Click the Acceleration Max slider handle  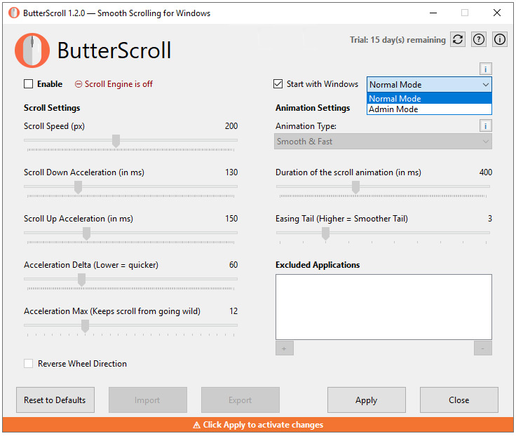(x=86, y=326)
